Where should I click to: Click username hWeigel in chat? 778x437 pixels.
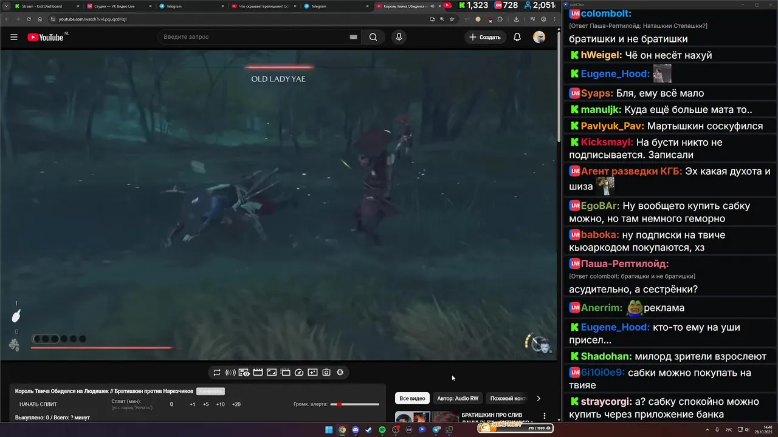(601, 55)
